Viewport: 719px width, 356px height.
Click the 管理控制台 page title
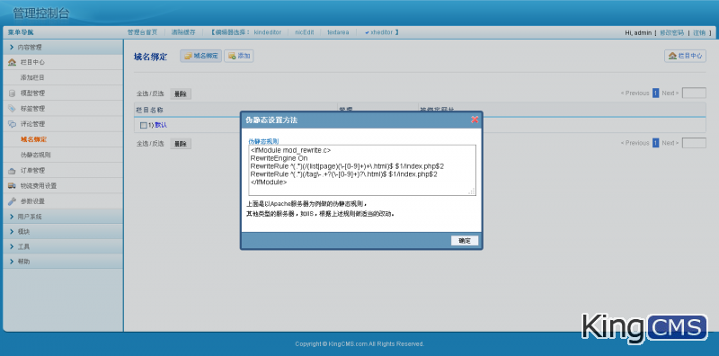click(41, 13)
